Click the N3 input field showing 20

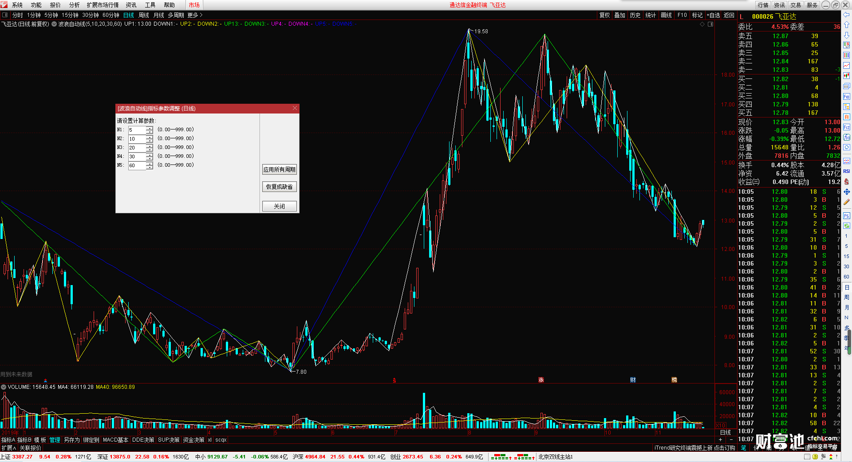coord(137,148)
